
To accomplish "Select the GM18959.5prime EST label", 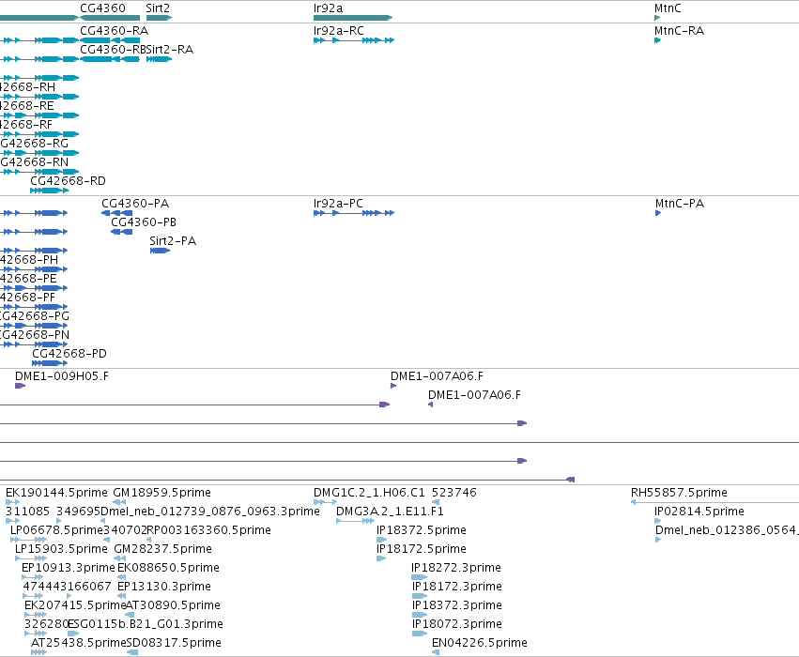I will 162,493.
